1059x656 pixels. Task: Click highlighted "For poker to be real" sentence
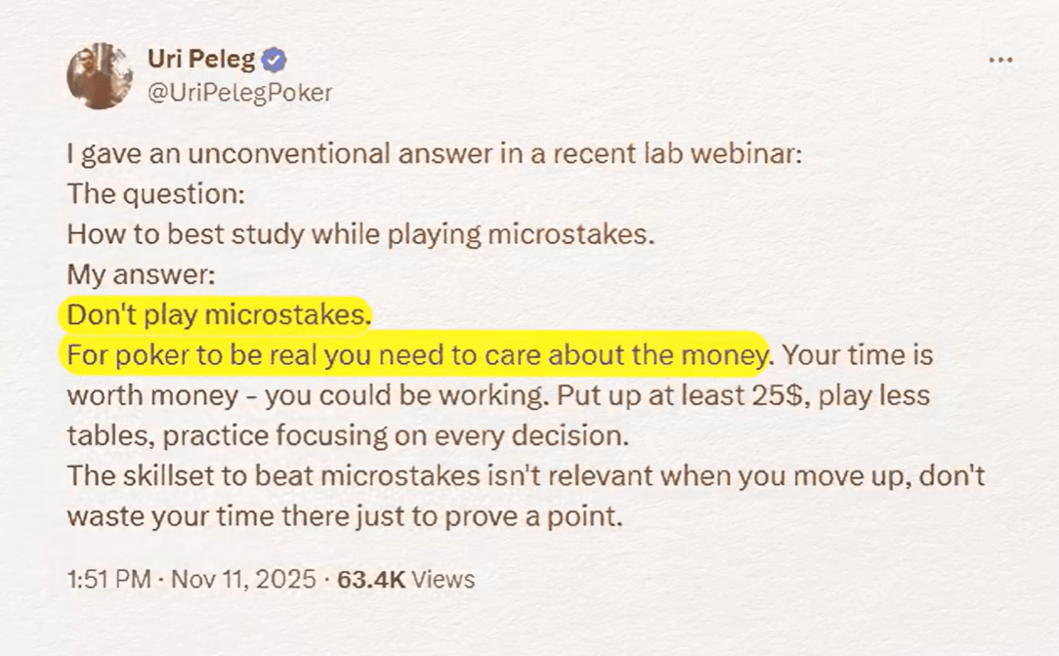pyautogui.click(x=415, y=355)
